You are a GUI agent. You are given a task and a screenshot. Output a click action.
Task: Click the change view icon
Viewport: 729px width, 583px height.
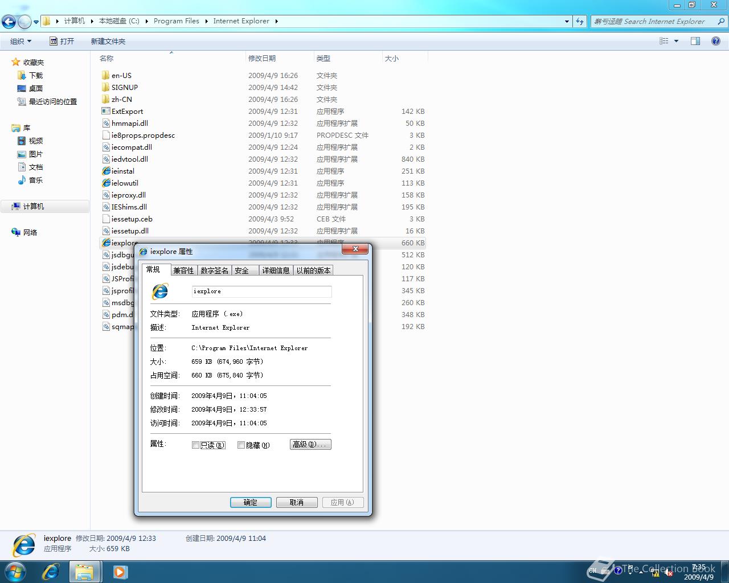664,41
